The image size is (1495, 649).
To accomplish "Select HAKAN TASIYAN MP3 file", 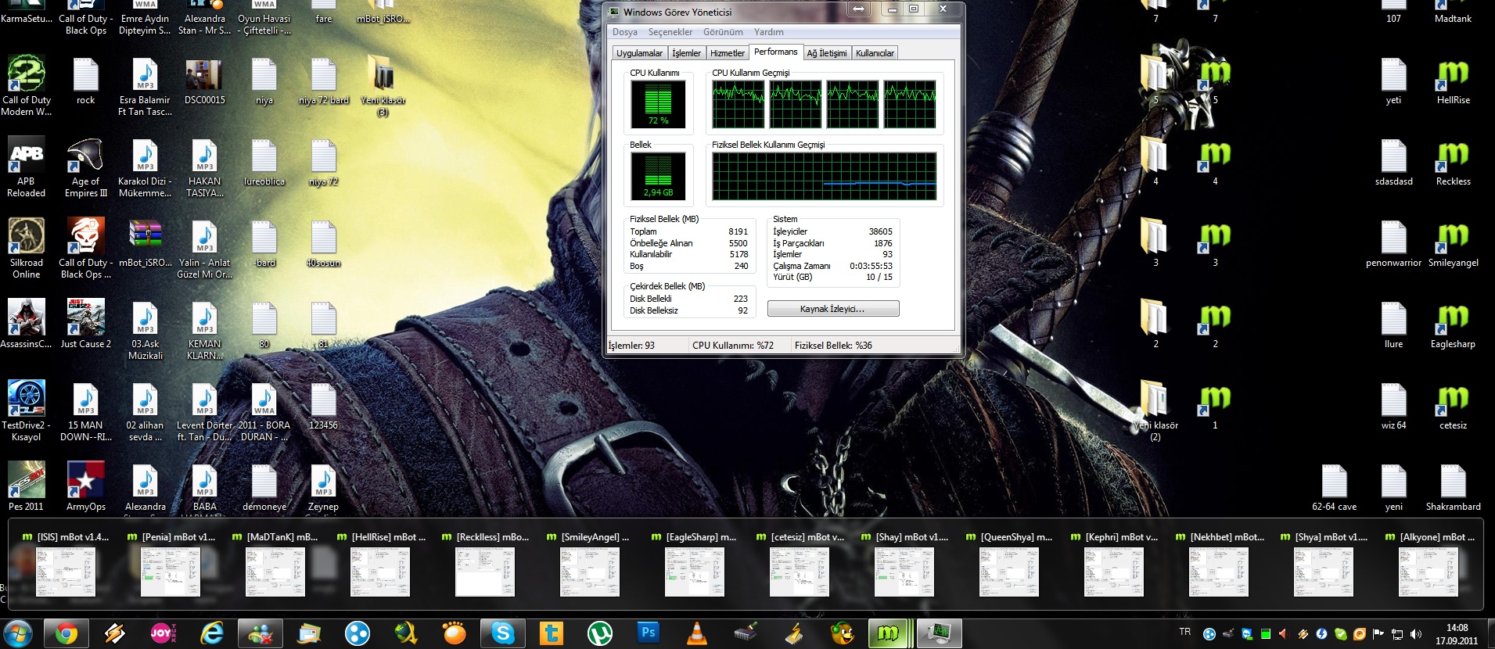I will [x=205, y=167].
